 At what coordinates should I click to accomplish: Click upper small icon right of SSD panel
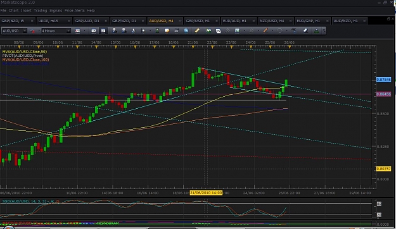(x=379, y=204)
